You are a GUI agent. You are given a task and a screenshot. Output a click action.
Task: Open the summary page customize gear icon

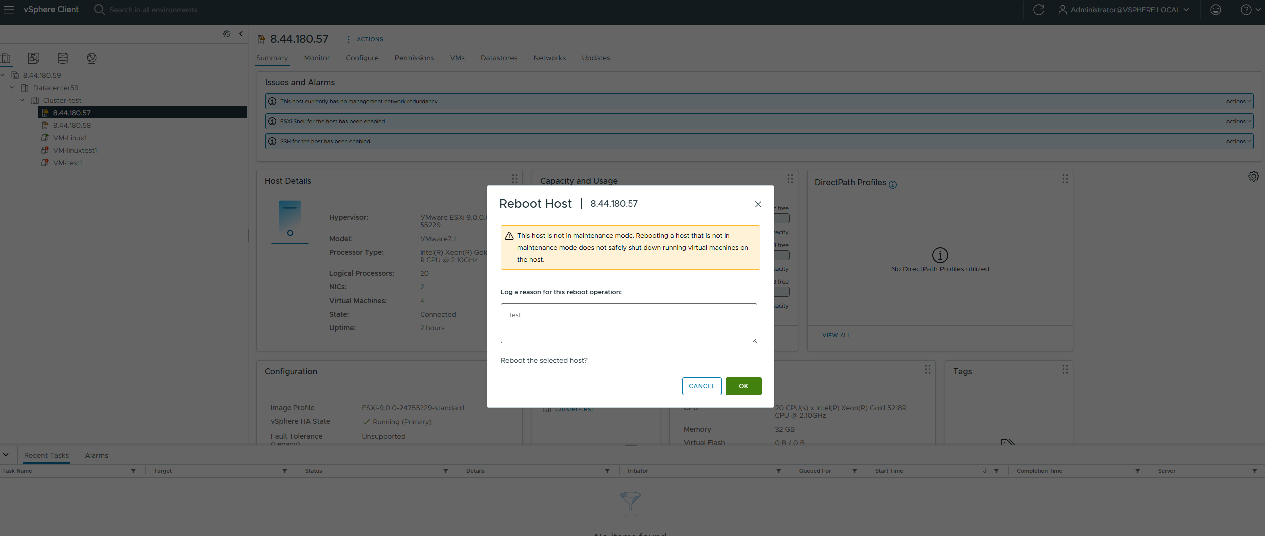click(1254, 176)
